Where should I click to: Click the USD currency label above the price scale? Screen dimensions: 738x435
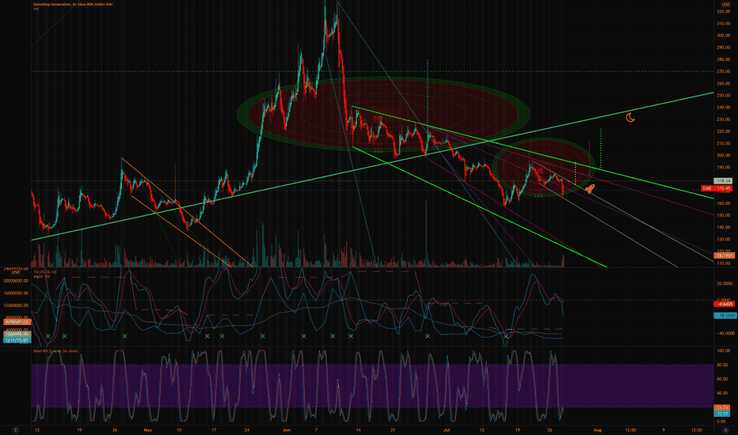[x=725, y=4]
